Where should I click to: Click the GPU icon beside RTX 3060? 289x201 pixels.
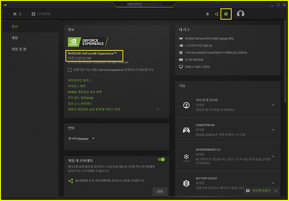tap(181, 39)
